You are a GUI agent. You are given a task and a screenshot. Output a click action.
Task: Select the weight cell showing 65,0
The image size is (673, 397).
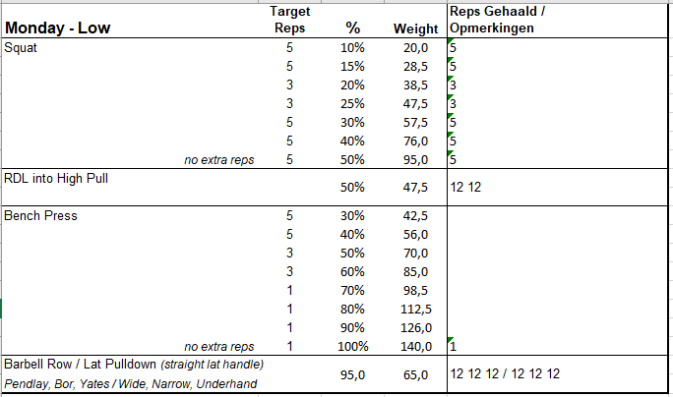[x=415, y=374]
